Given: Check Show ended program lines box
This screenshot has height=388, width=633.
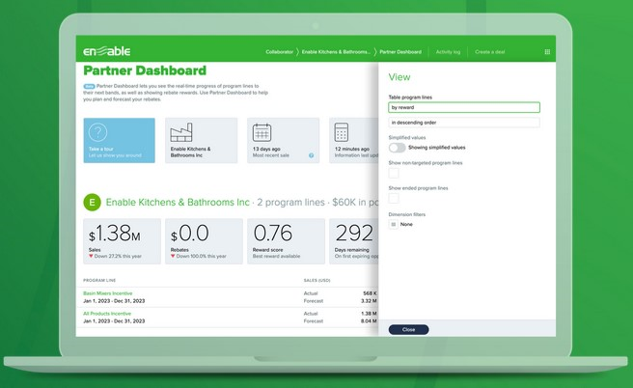Looking at the screenshot, I should pos(394,198).
